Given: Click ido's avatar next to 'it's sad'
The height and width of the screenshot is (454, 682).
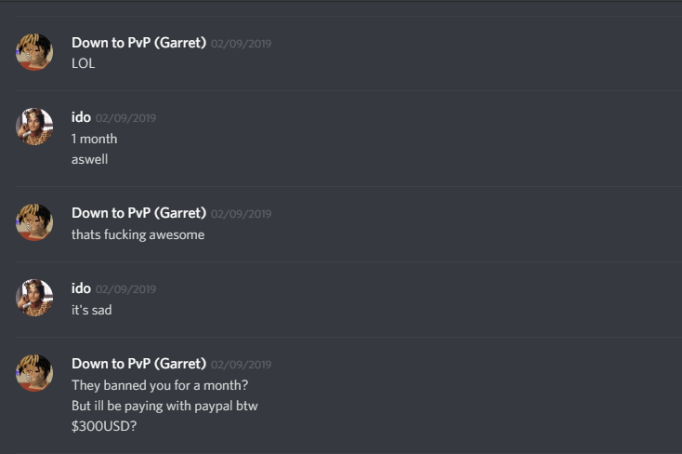Looking at the screenshot, I should click(x=34, y=298).
